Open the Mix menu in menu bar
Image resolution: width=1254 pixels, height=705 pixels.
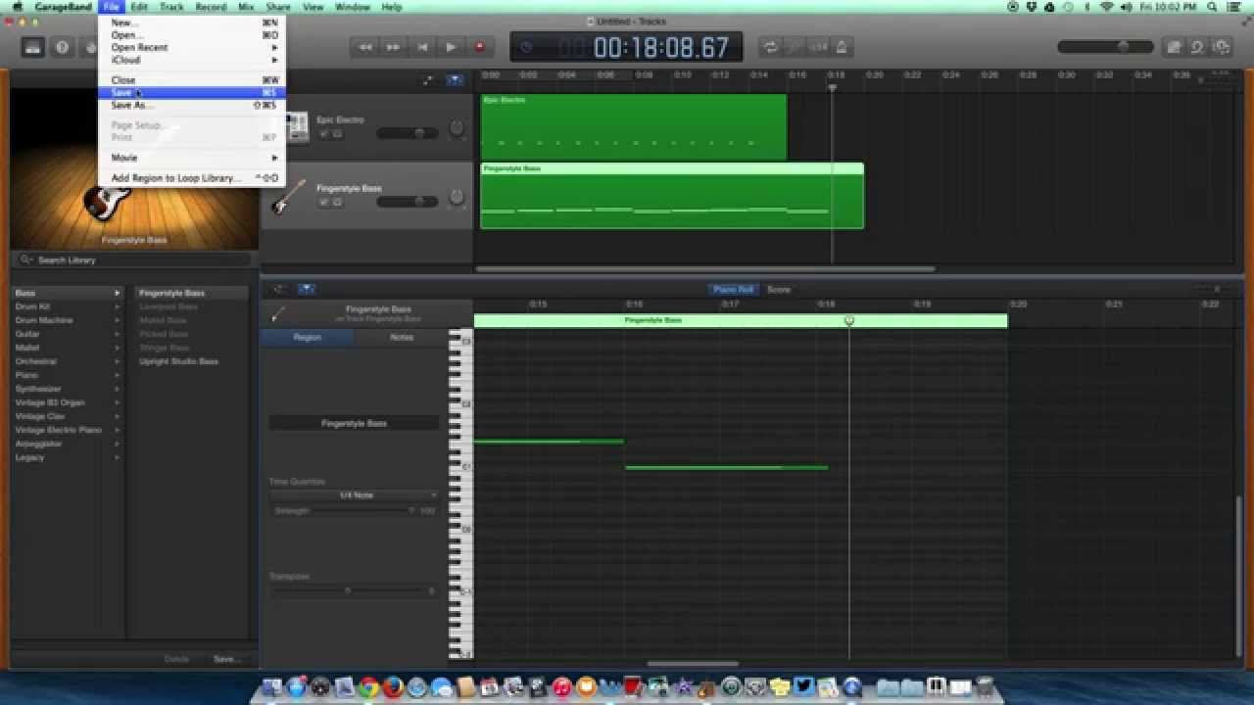click(246, 7)
